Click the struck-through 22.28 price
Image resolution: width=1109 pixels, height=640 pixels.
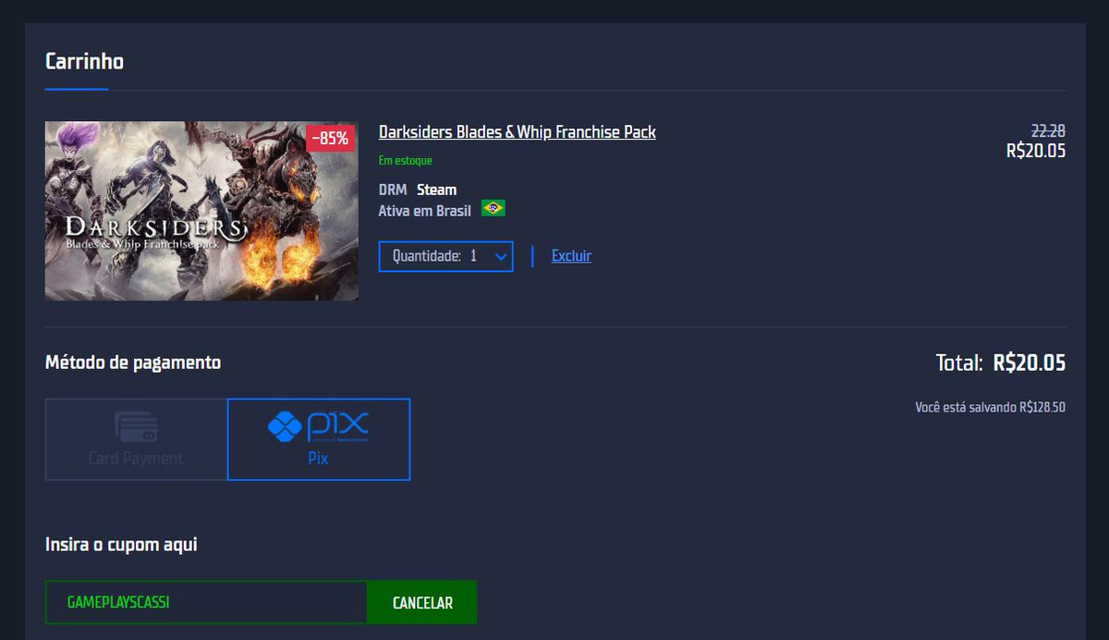1048,131
